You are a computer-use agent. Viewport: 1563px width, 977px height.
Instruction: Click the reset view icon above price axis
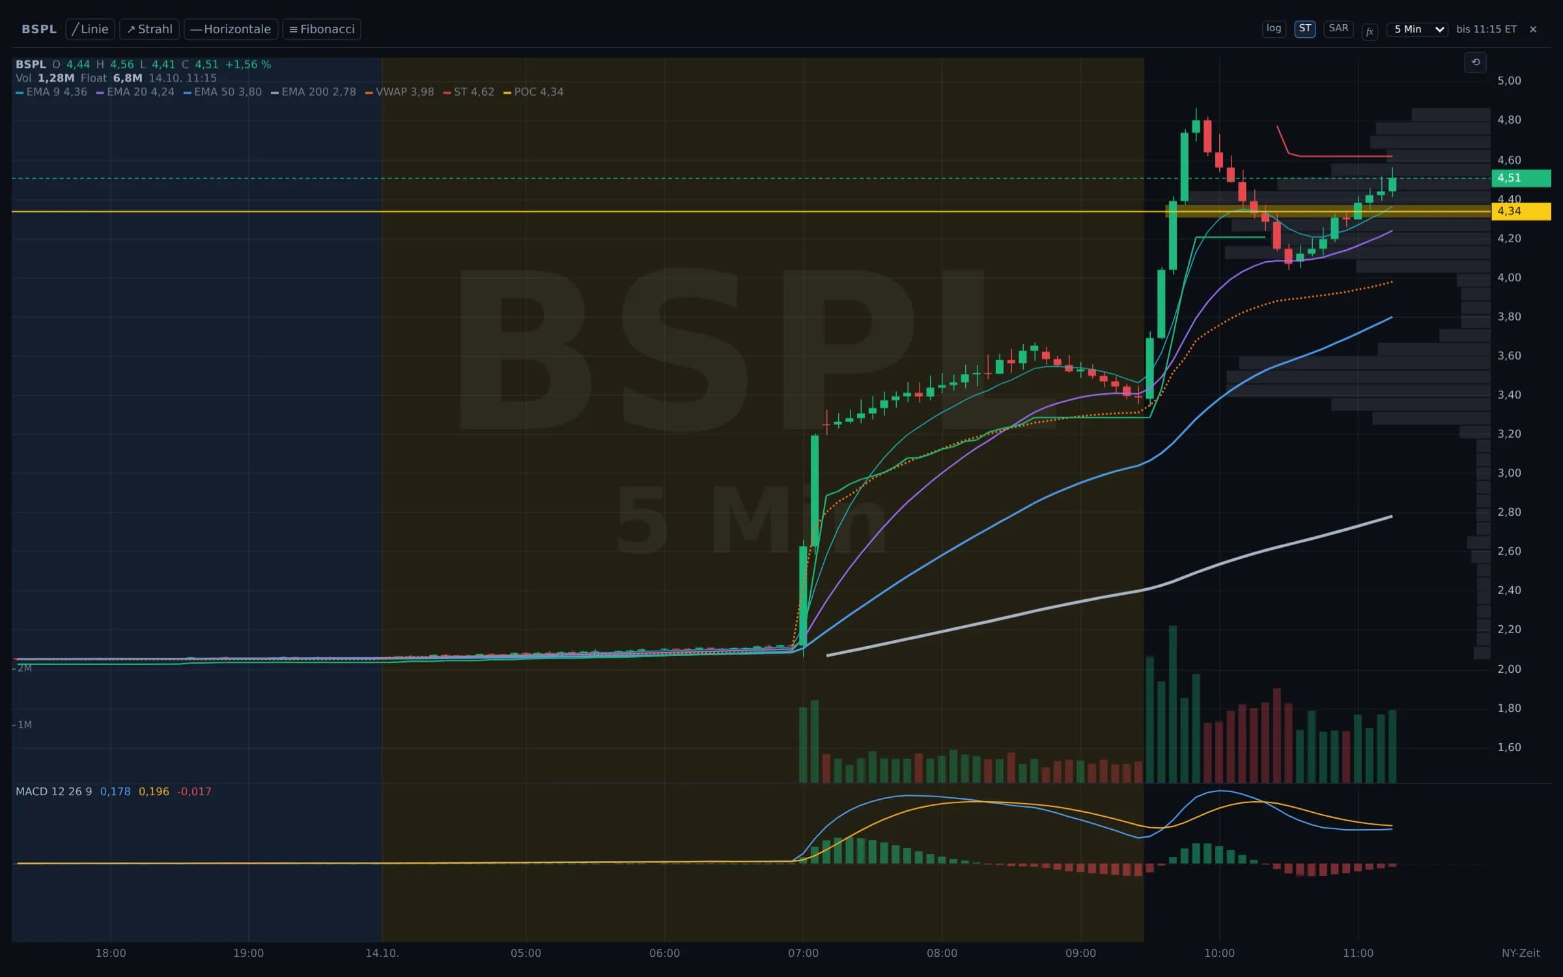1476,62
